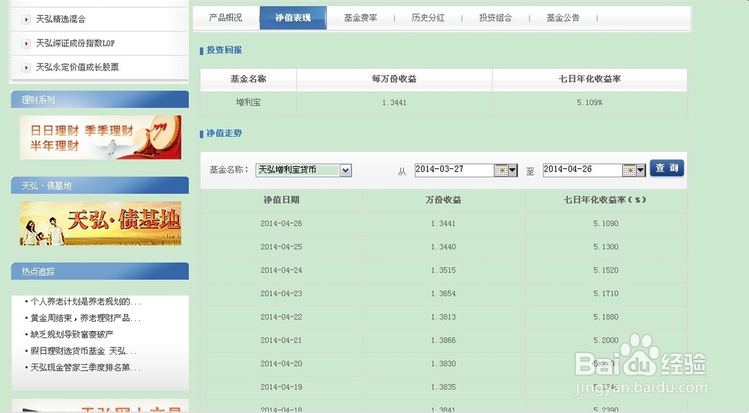Click the 1.3515 value cell
This screenshot has width=749, height=413.
point(443,270)
